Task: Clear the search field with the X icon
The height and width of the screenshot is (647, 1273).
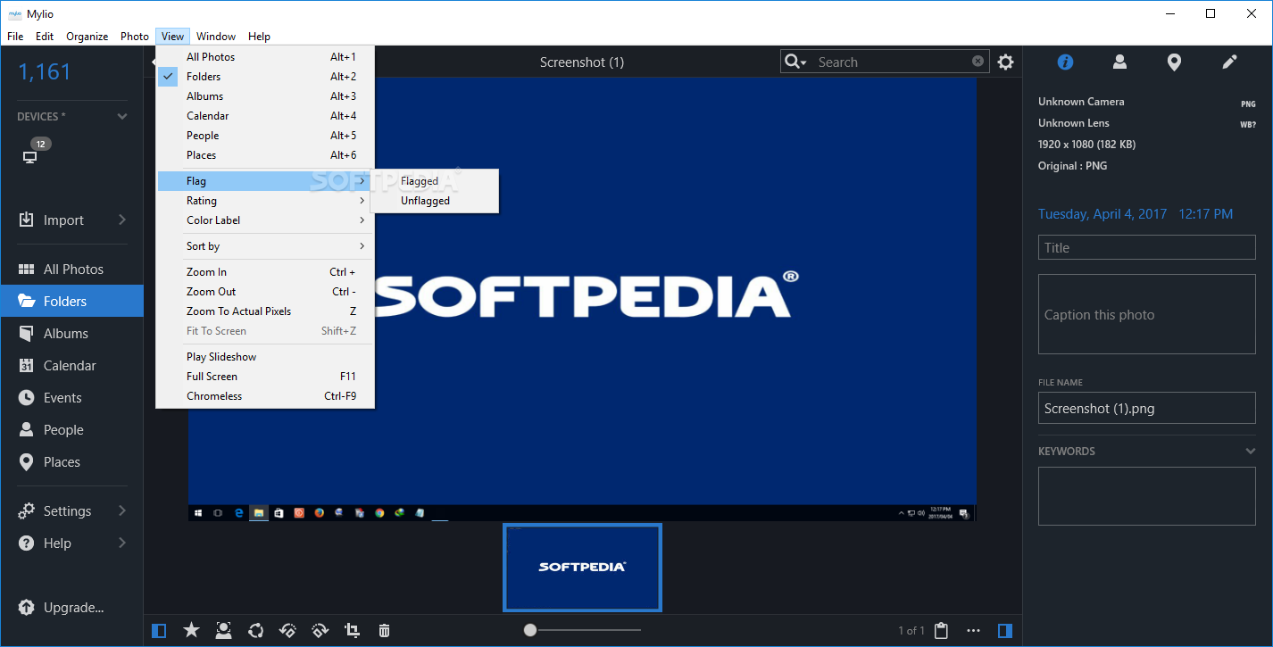Action: [978, 62]
